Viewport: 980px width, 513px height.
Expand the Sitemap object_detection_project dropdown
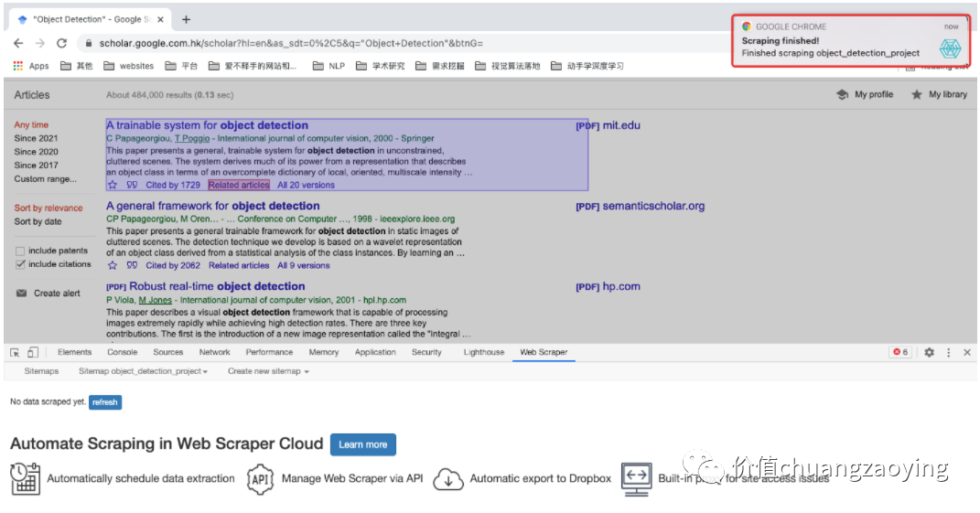(x=143, y=371)
